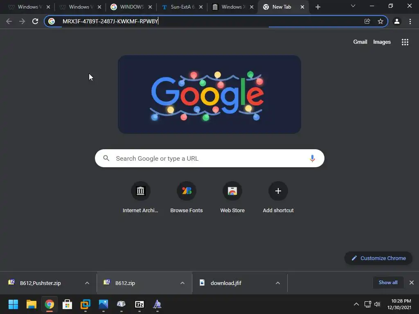Reload the page with refresh icon

(x=35, y=21)
